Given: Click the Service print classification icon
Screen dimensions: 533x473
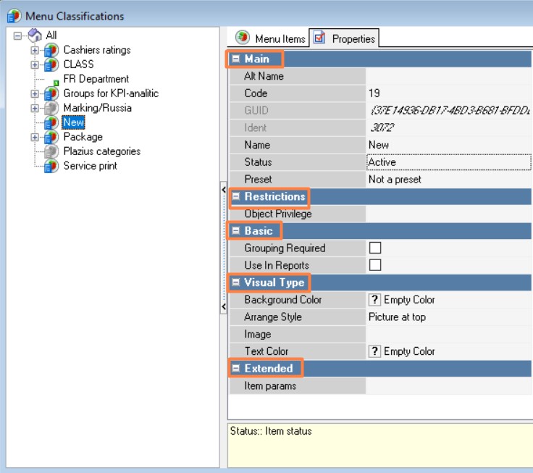Looking at the screenshot, I should coord(51,166).
